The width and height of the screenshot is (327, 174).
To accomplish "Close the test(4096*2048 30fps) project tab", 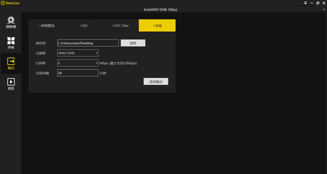I will [324, 9].
